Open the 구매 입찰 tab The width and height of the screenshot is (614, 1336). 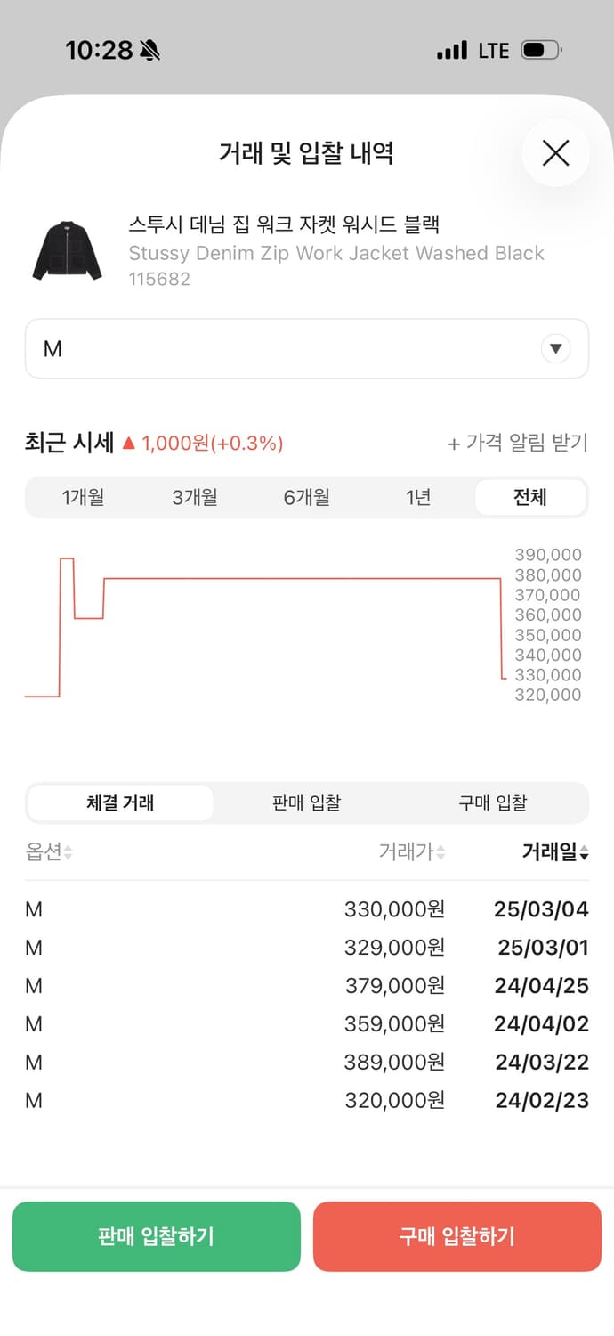(493, 802)
